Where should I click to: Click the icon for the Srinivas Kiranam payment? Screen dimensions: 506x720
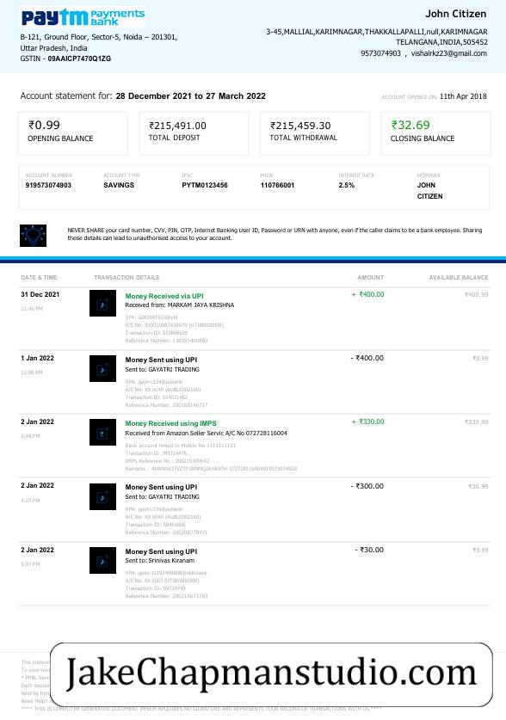tap(103, 560)
